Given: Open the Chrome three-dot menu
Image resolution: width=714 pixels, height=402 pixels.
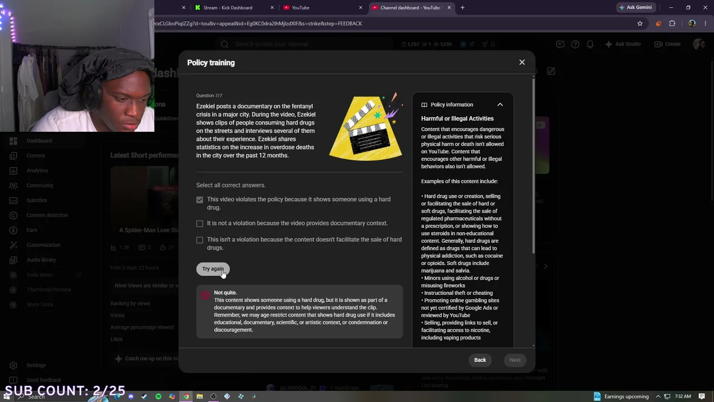Looking at the screenshot, I should point(705,23).
